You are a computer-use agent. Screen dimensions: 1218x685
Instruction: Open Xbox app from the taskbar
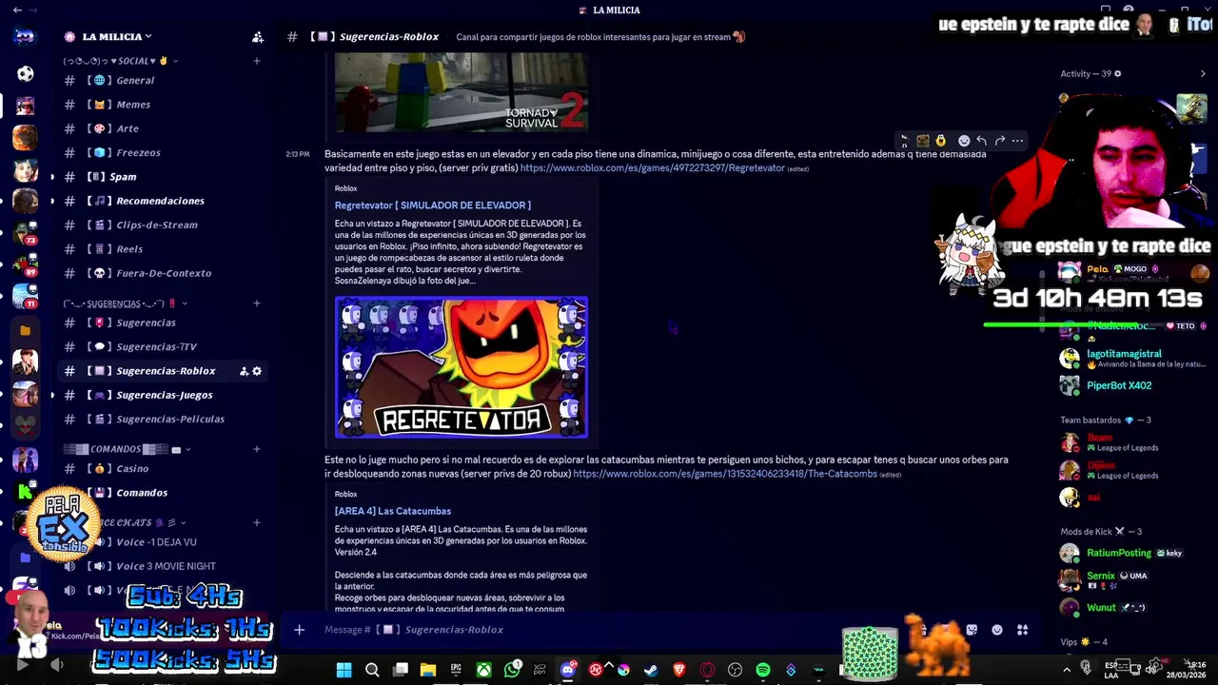coord(484,670)
